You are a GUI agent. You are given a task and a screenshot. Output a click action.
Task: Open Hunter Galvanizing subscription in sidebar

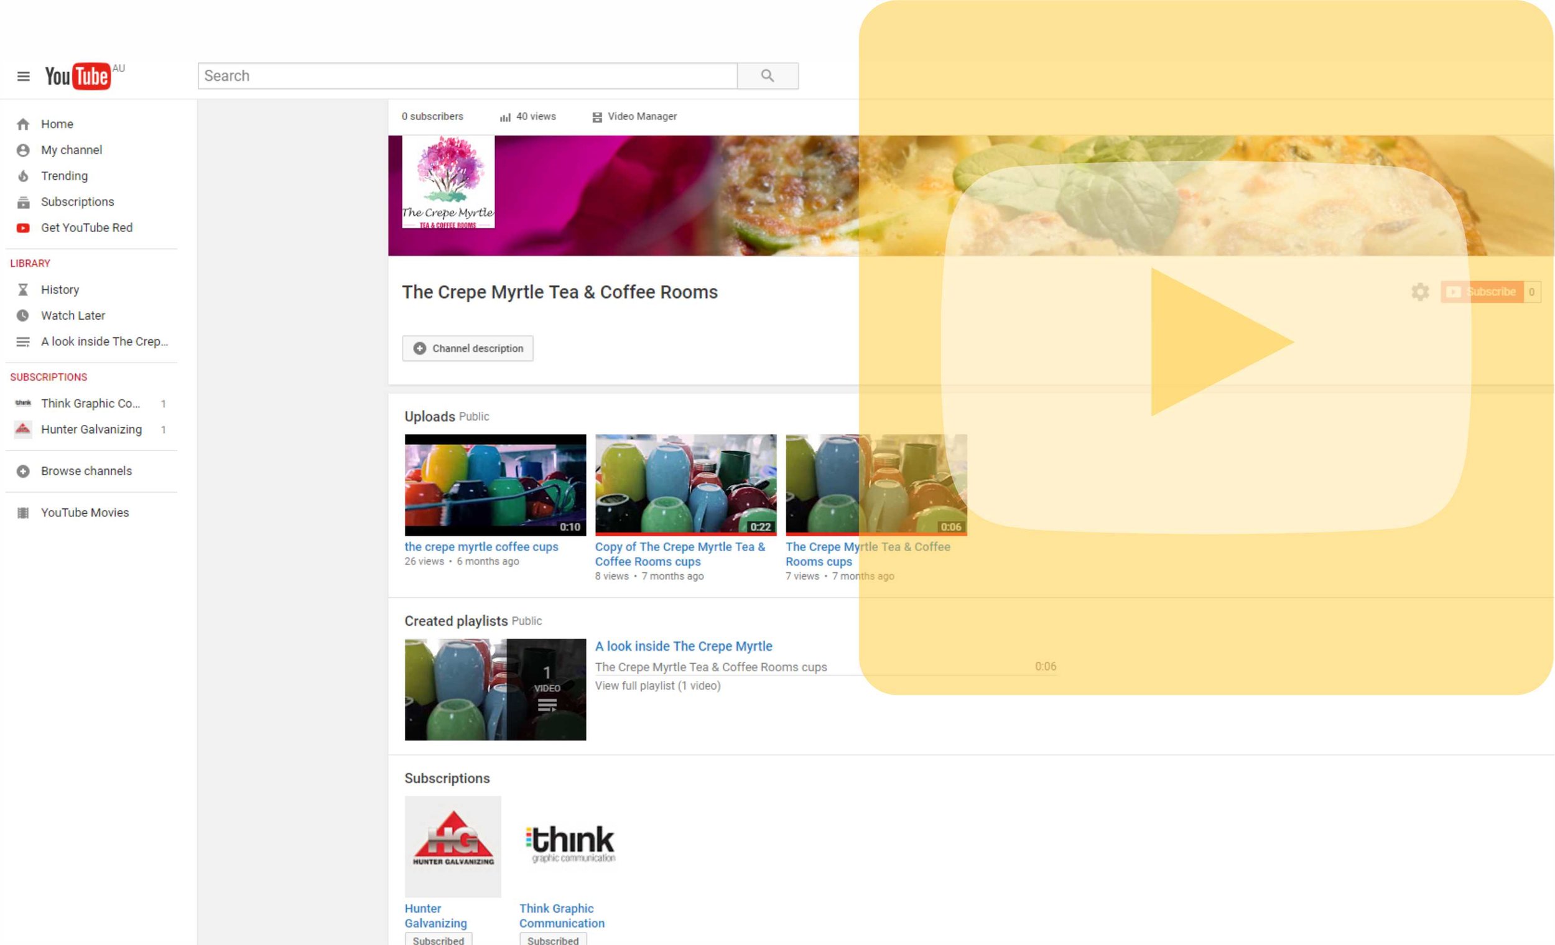[93, 429]
